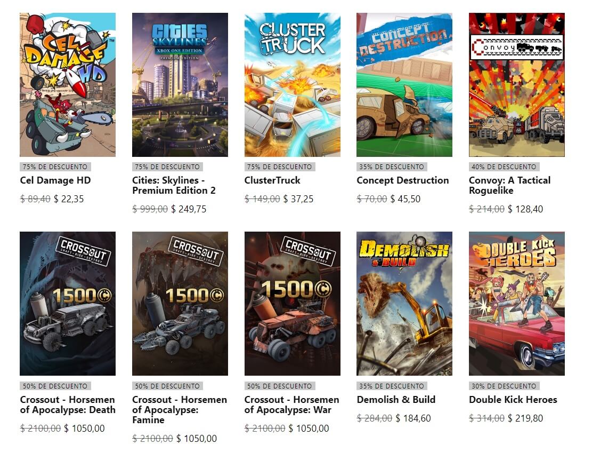592x452 pixels.
Task: Select the Demolish & Build cover art
Action: (404, 304)
